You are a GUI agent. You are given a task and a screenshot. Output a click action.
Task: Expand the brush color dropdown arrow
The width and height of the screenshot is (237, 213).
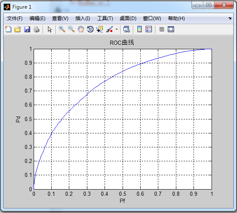(116, 29)
